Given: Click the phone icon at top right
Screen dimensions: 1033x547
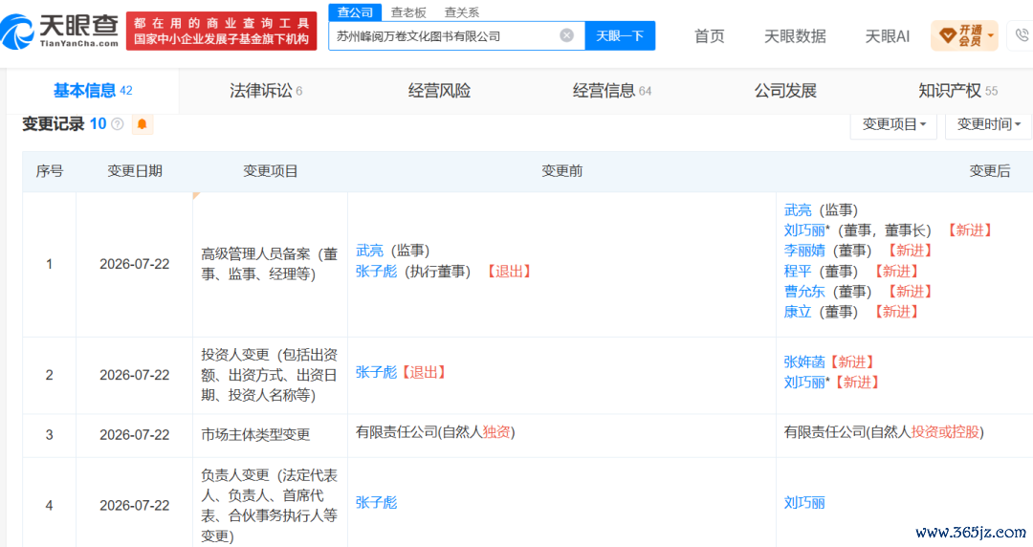Looking at the screenshot, I should [1022, 35].
